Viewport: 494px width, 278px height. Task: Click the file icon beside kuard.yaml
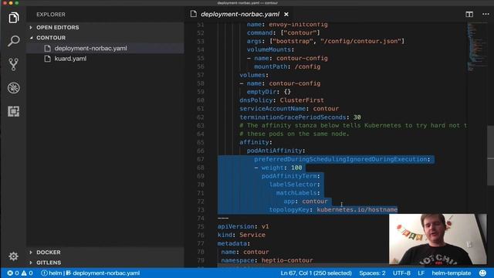tap(48, 59)
